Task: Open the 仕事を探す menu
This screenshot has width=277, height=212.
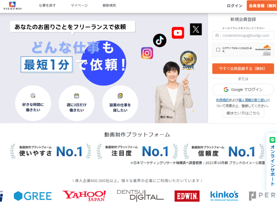Action: 47,5
